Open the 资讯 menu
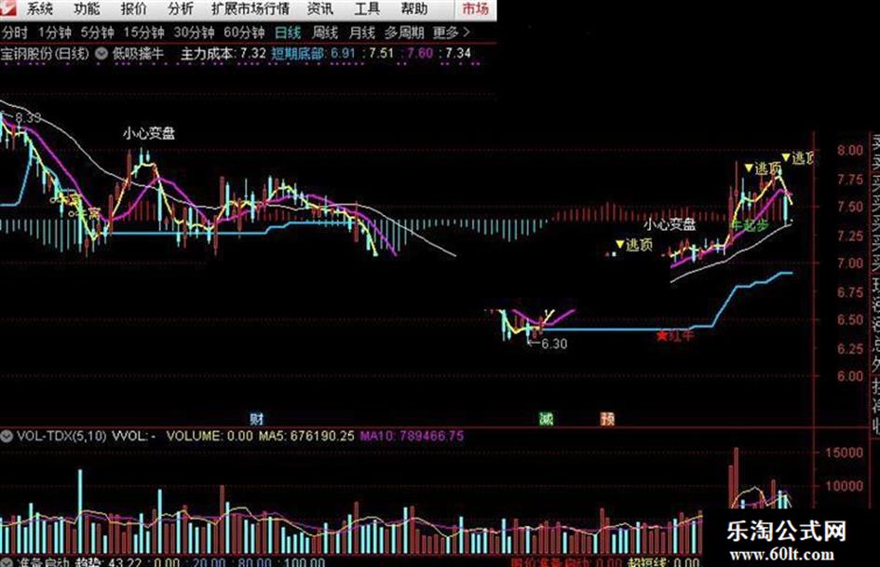 click(320, 9)
